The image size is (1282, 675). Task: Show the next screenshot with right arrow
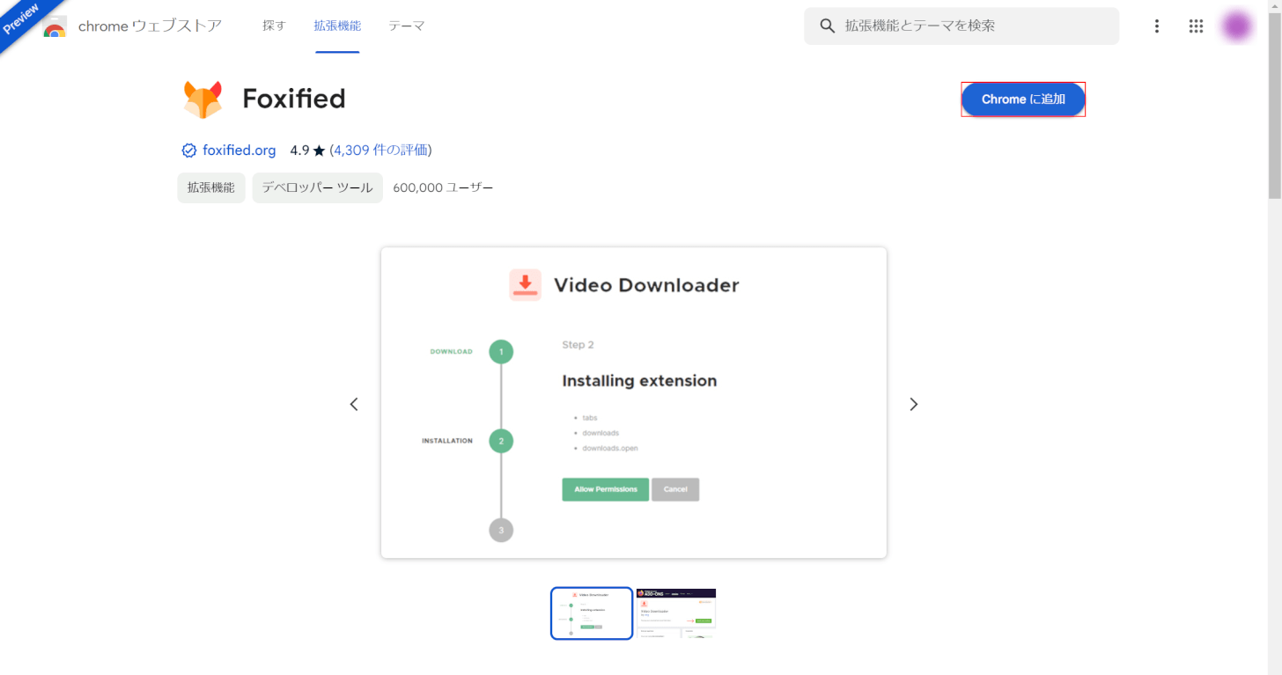pos(913,404)
